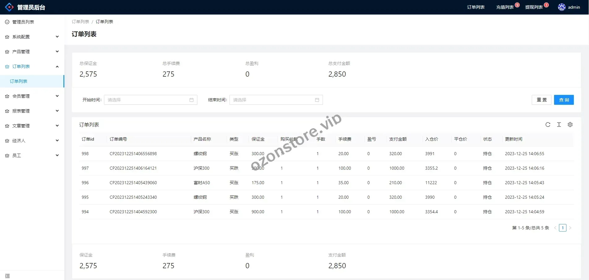Viewport: 589px width, 280px height.
Task: Click the table refresh icon
Action: coord(548,125)
